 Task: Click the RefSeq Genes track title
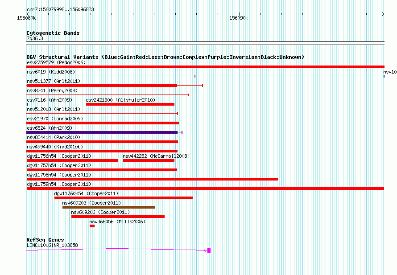tap(45, 240)
